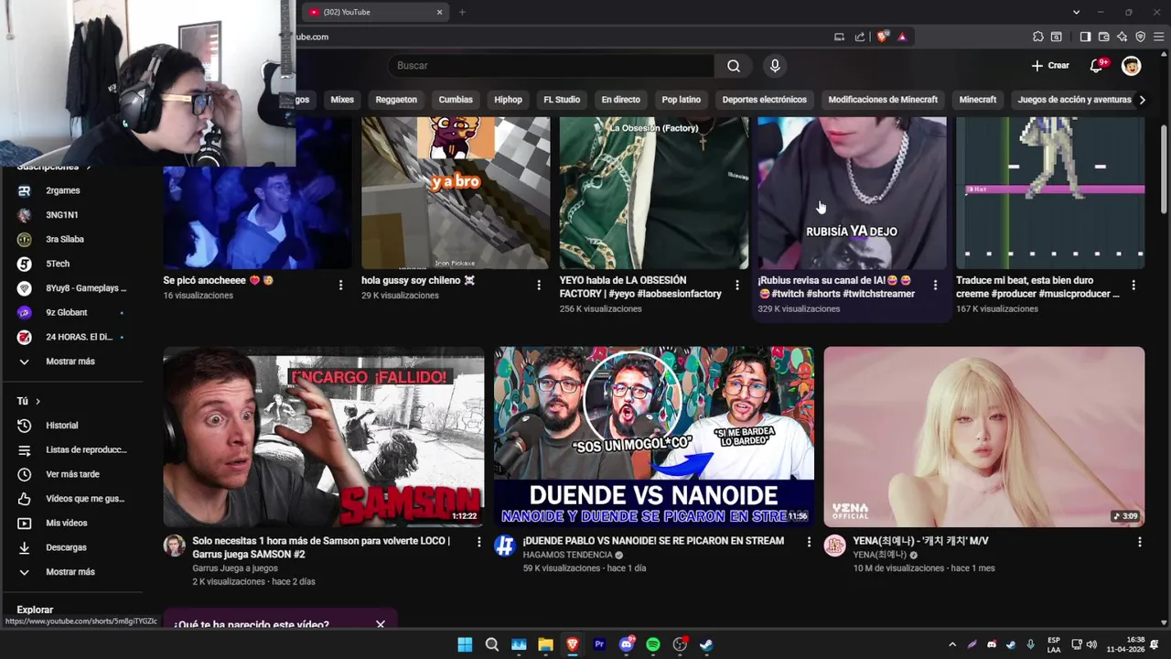Screen dimensions: 1171x659
Task: Open options menu for 'Traduce mi beat' short
Action: click(x=1133, y=286)
